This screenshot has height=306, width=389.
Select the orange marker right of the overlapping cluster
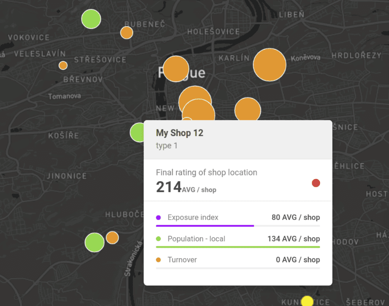tap(247, 109)
